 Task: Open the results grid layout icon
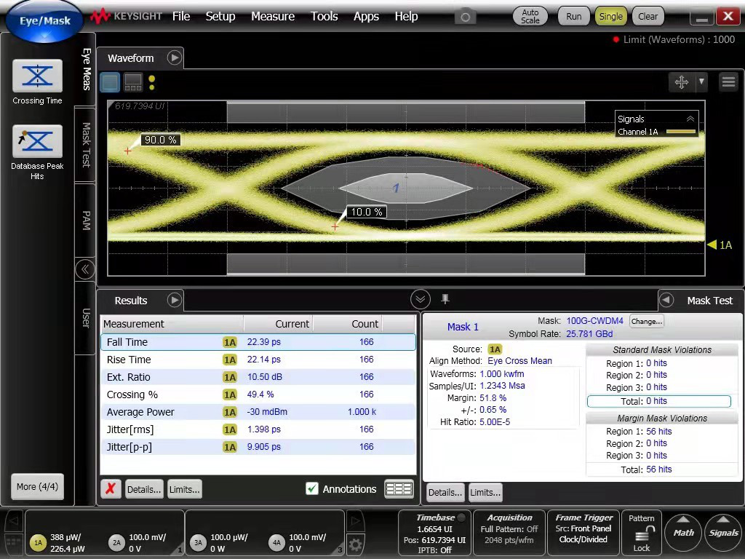pyautogui.click(x=399, y=489)
